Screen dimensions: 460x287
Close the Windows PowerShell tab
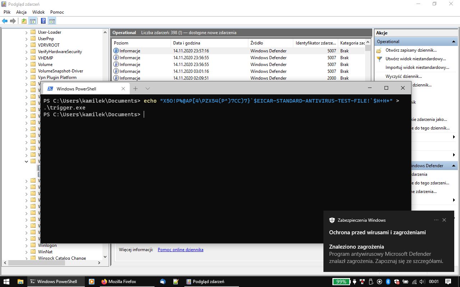tap(123, 89)
